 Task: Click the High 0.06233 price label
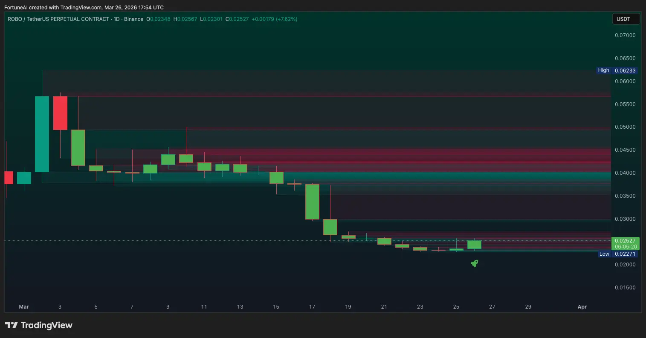[617, 70]
